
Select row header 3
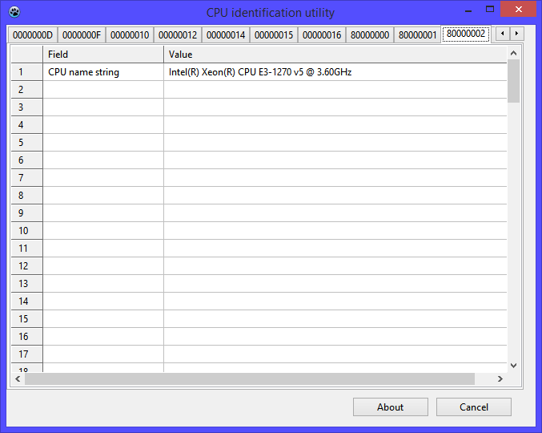[26, 107]
